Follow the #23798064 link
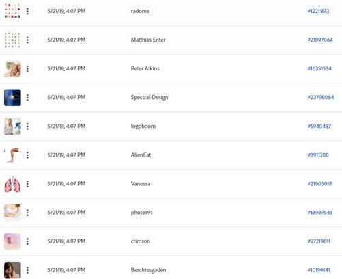The width and height of the screenshot is (342, 279). pyautogui.click(x=321, y=98)
